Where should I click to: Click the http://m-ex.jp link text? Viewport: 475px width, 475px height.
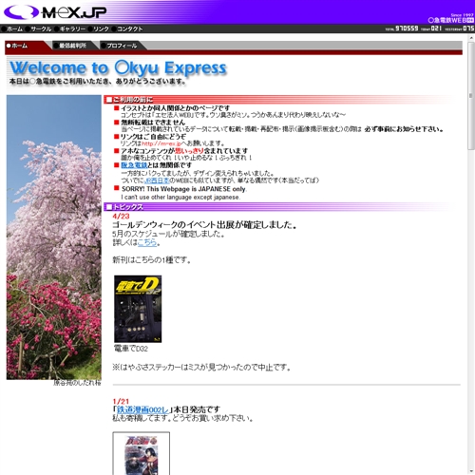pos(161,143)
